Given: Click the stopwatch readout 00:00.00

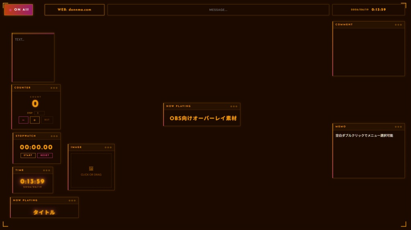Looking at the screenshot, I should pyautogui.click(x=36, y=147).
